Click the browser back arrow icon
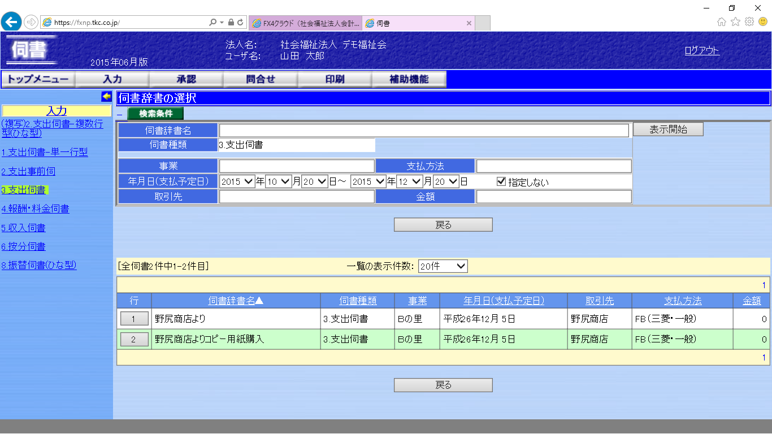772x434 pixels. click(11, 22)
